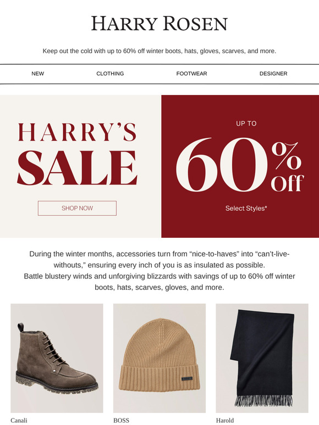Open the Harry Rosen logo link
319x425 pixels.
click(159, 23)
